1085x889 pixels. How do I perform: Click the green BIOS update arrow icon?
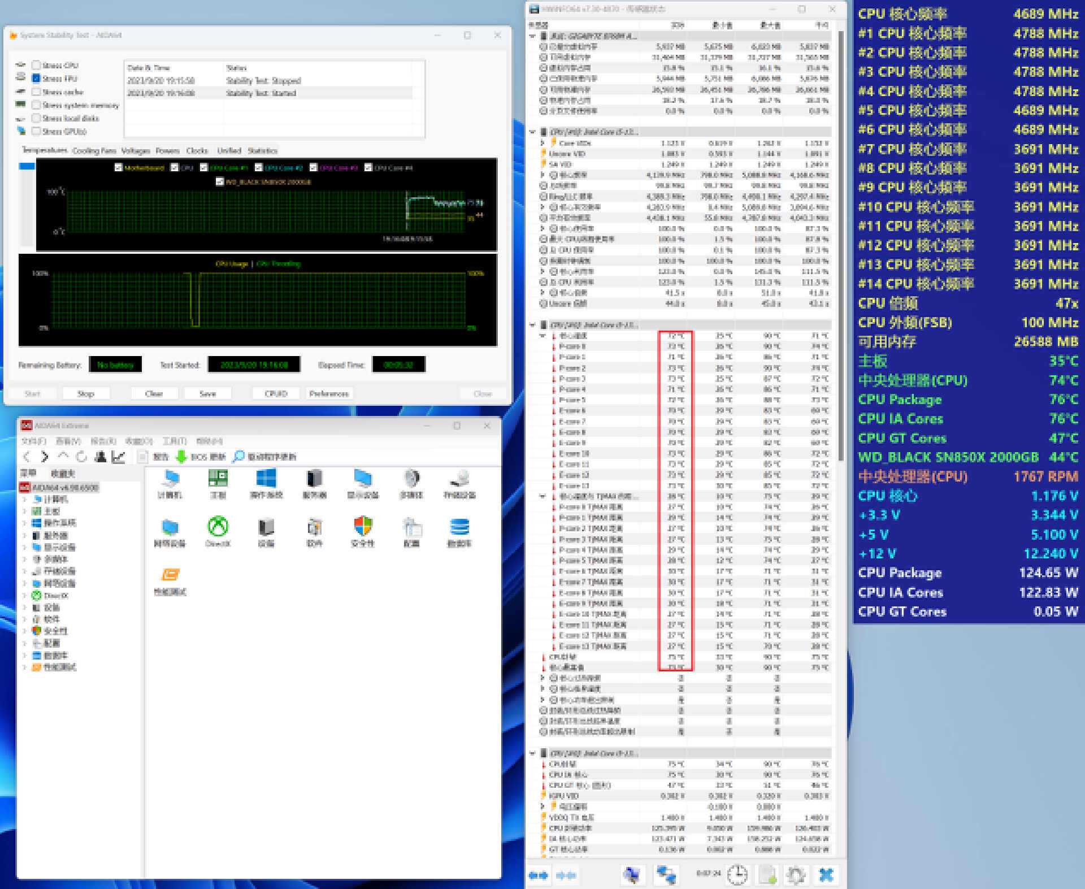[x=181, y=457]
